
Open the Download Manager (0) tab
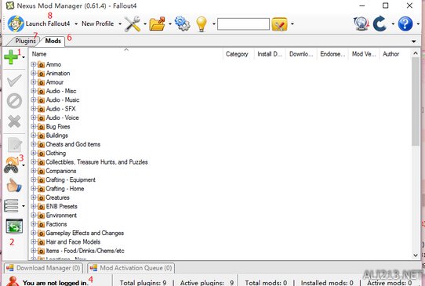pos(43,268)
